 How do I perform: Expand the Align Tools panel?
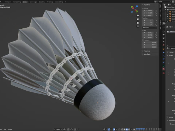(x=146, y=54)
